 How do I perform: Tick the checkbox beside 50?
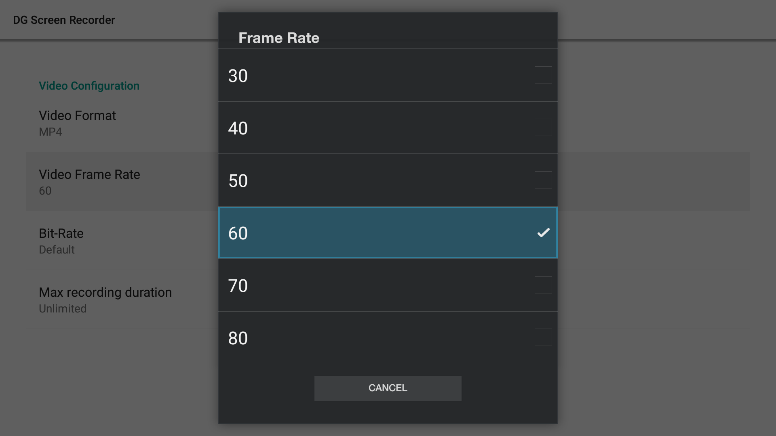pyautogui.click(x=543, y=180)
